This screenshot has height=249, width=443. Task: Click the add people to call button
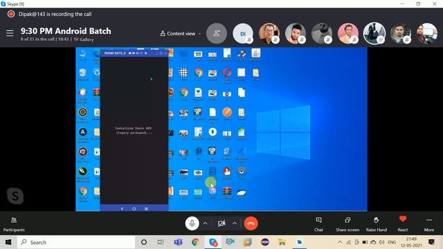(x=217, y=33)
